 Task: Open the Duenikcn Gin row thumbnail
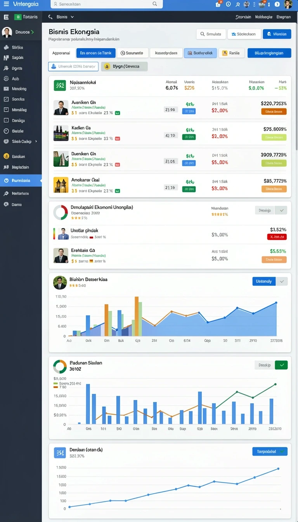coord(61,159)
